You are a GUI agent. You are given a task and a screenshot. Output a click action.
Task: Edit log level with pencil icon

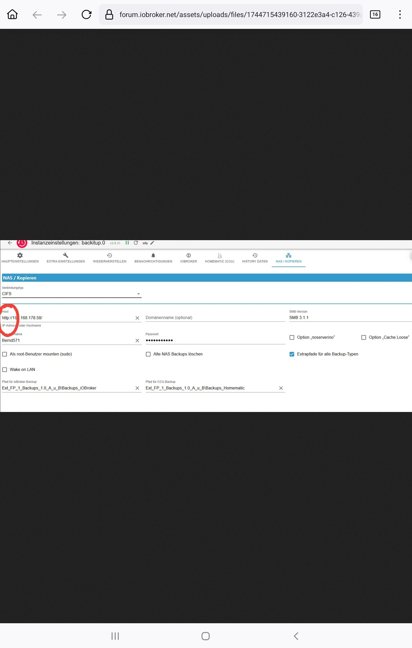(x=152, y=243)
